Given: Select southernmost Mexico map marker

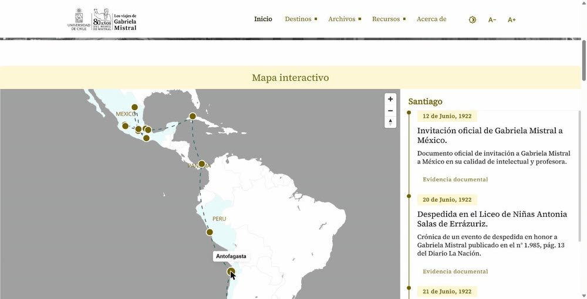Looking at the screenshot, I should point(146,138).
